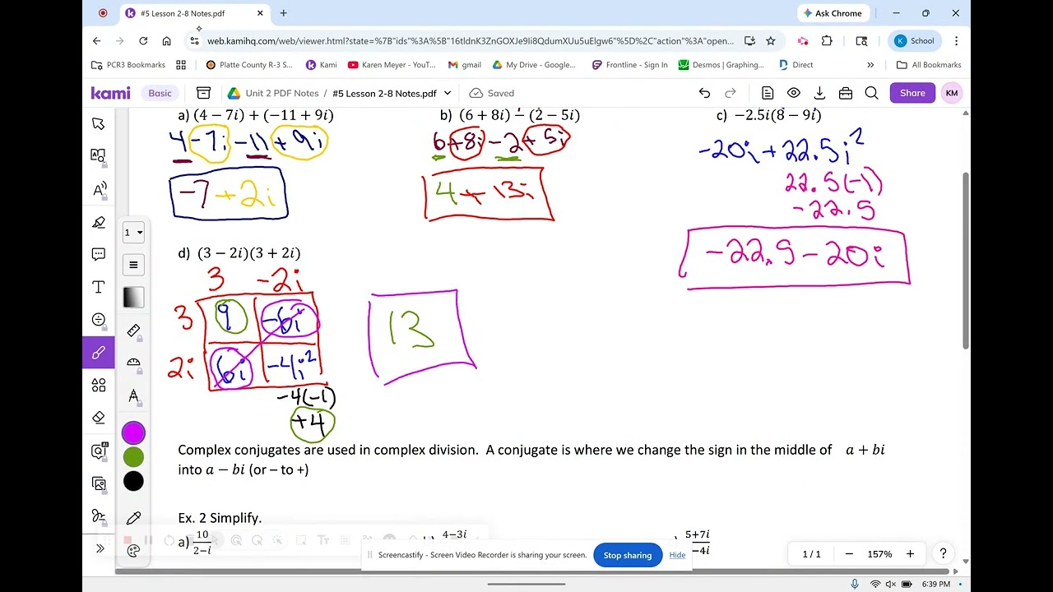Open the toolbox briefcase menu

click(846, 93)
